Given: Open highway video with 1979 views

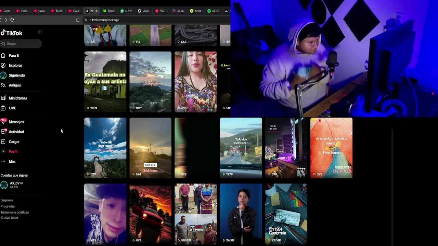Looking at the screenshot, I should [241, 148].
